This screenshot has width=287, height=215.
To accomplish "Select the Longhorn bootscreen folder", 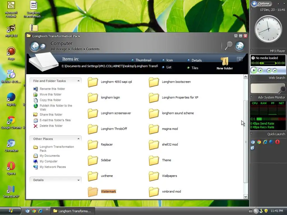I will pos(170,82).
